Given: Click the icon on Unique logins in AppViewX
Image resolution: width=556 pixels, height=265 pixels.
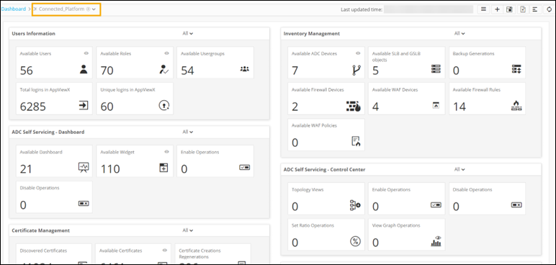Looking at the screenshot, I should 163,105.
